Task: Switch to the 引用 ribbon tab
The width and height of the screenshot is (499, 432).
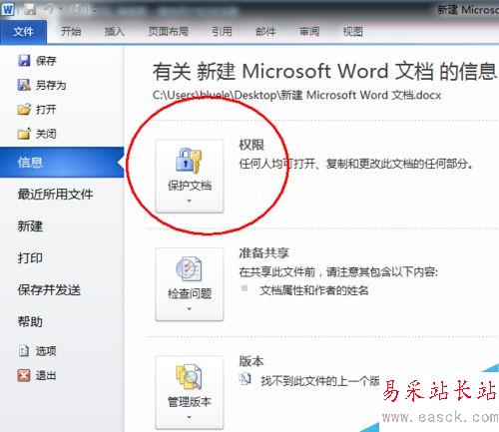Action: [x=222, y=32]
